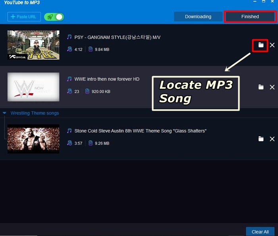The height and width of the screenshot is (236, 278).
Task: Open folder for WWE intro then now forever
Action: pos(261,87)
